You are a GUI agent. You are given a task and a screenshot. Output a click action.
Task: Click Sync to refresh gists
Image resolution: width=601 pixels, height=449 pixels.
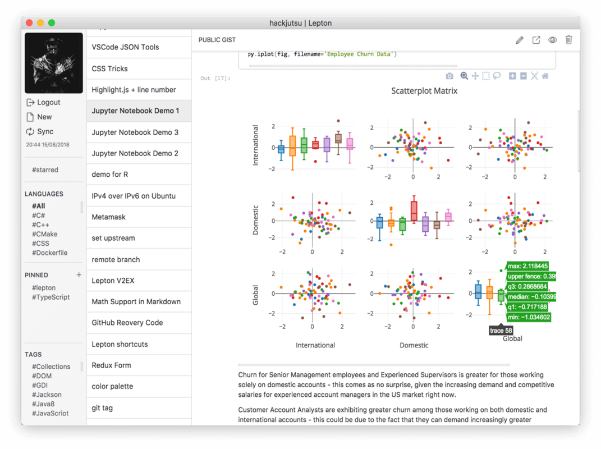[x=40, y=131]
